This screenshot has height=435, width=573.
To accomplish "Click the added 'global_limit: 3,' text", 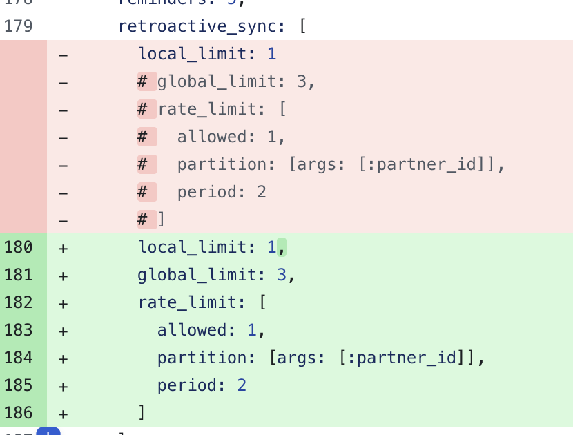I will (x=216, y=275).
